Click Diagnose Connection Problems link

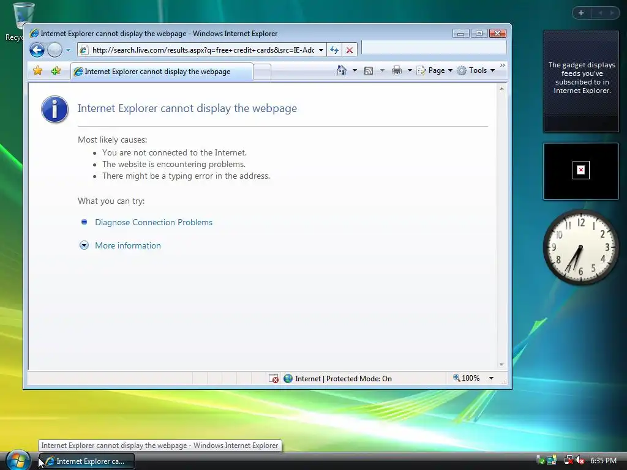[x=154, y=222]
